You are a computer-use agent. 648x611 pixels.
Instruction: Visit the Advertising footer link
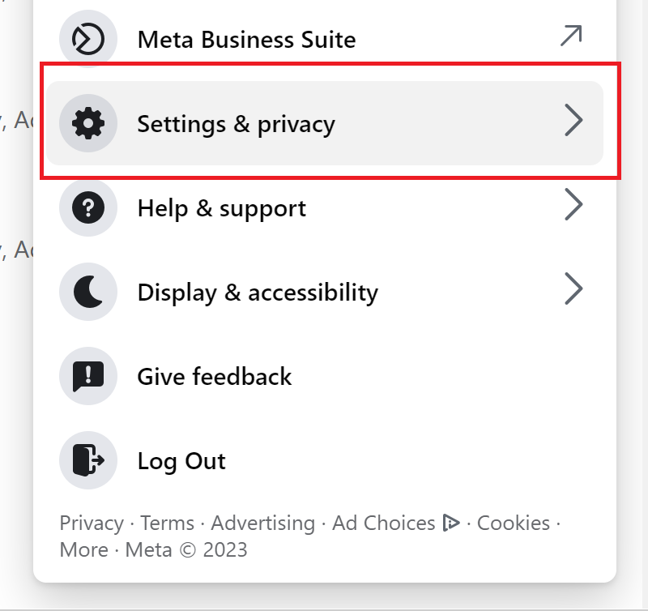(x=263, y=523)
